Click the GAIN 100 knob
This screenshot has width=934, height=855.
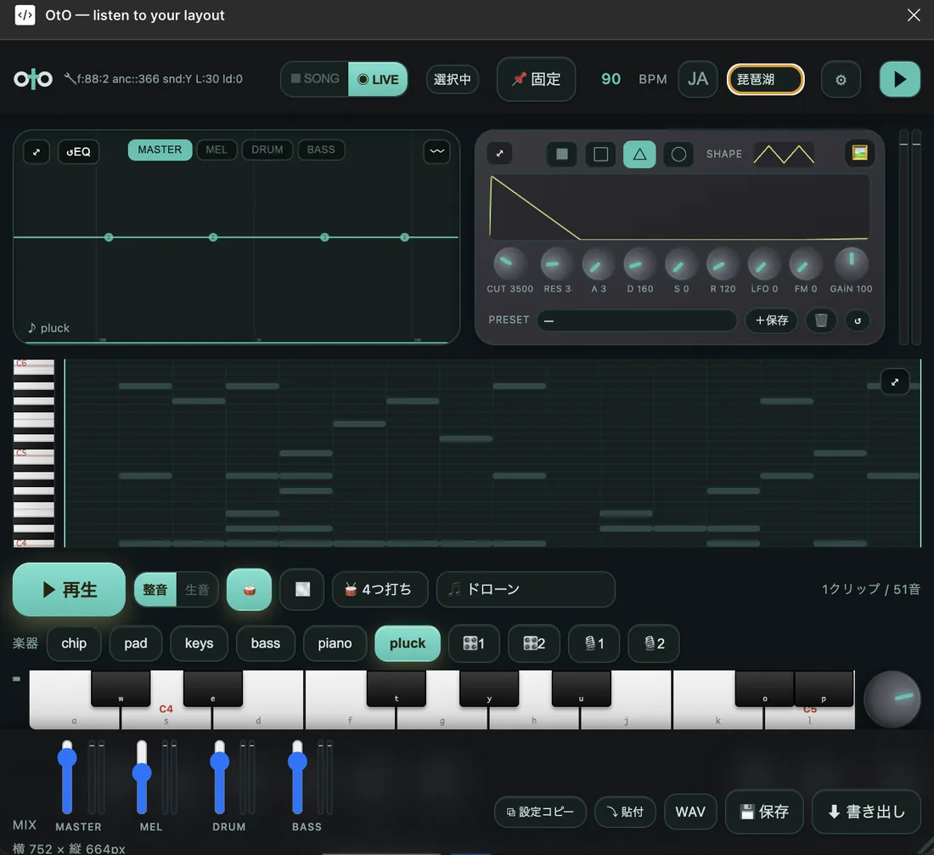[851, 263]
